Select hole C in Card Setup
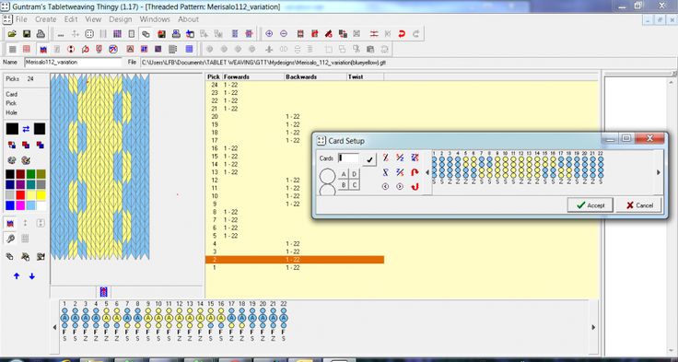 coord(355,185)
